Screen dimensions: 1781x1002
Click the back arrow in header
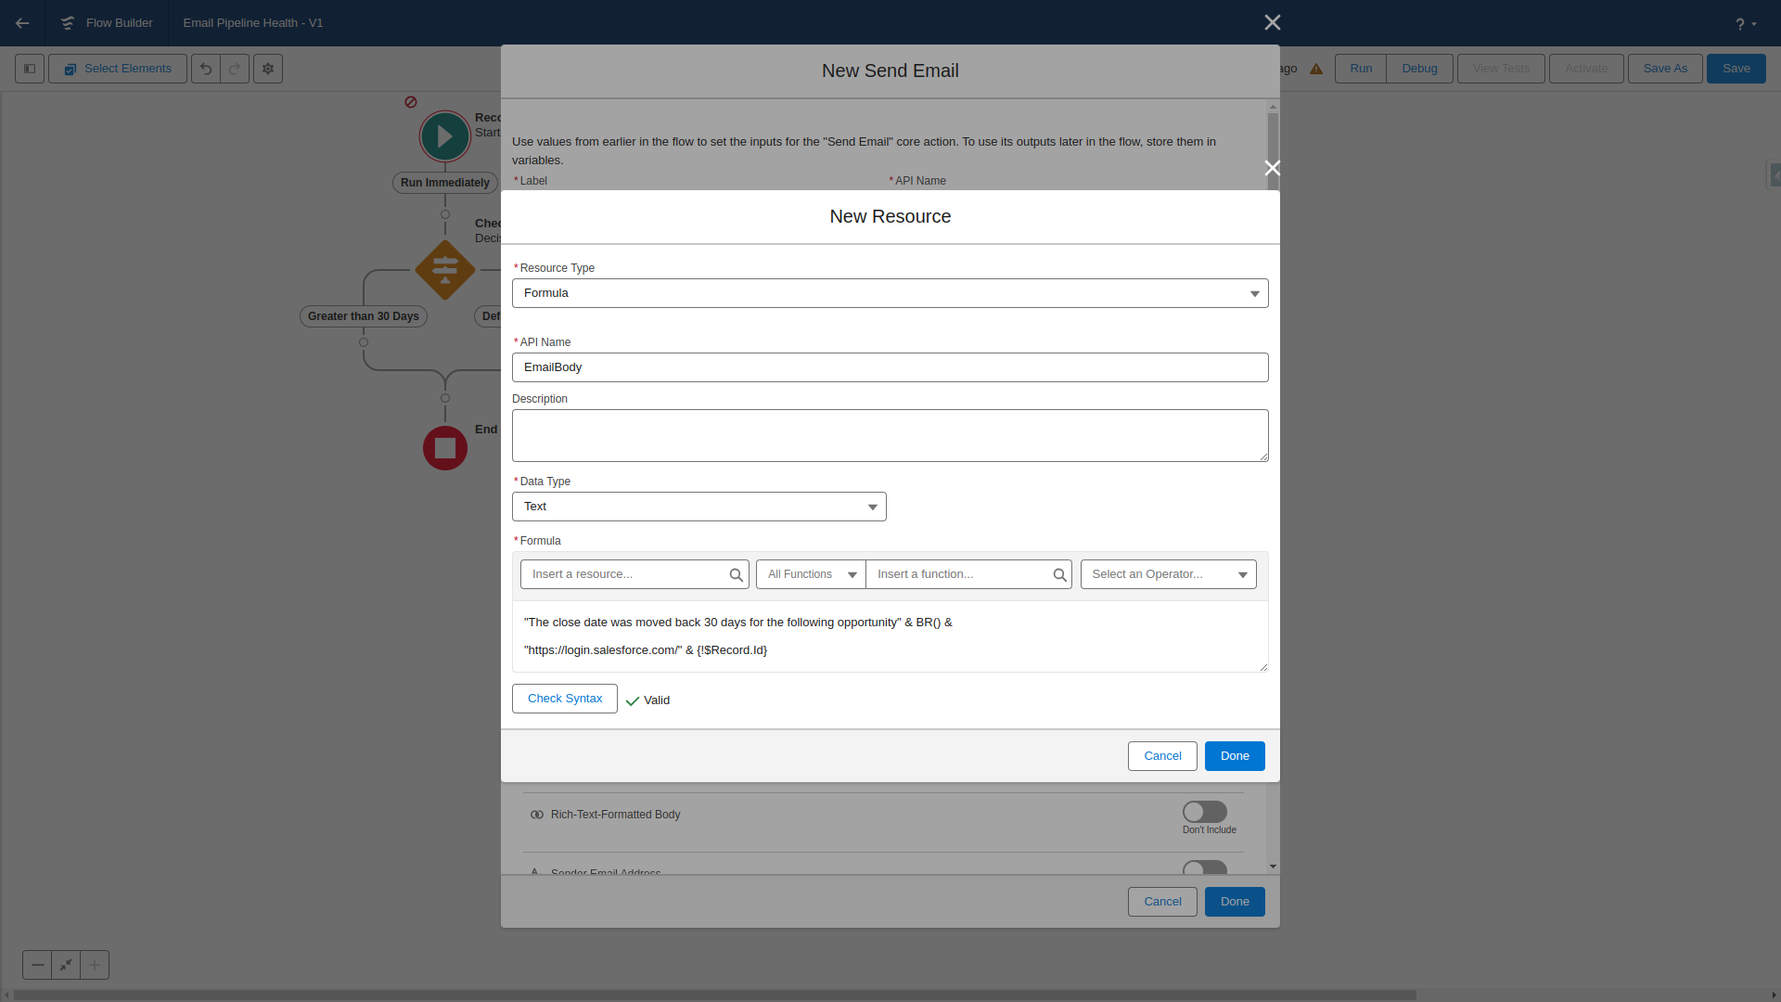[22, 23]
